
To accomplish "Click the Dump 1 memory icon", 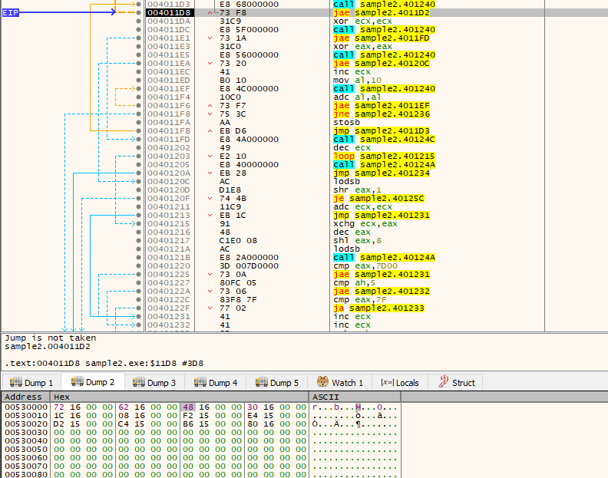I will tap(16, 382).
